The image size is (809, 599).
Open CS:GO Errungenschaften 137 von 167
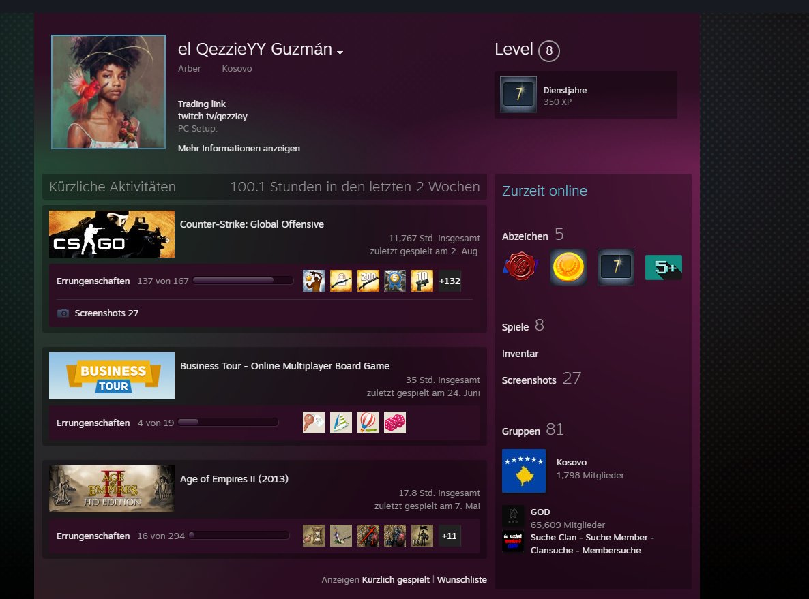pos(122,281)
